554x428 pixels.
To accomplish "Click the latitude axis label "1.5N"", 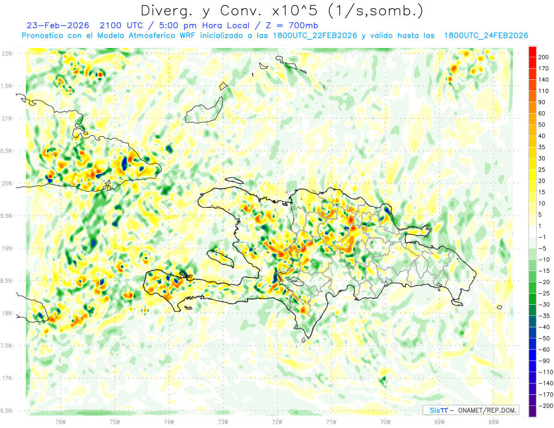I will click(x=6, y=86).
